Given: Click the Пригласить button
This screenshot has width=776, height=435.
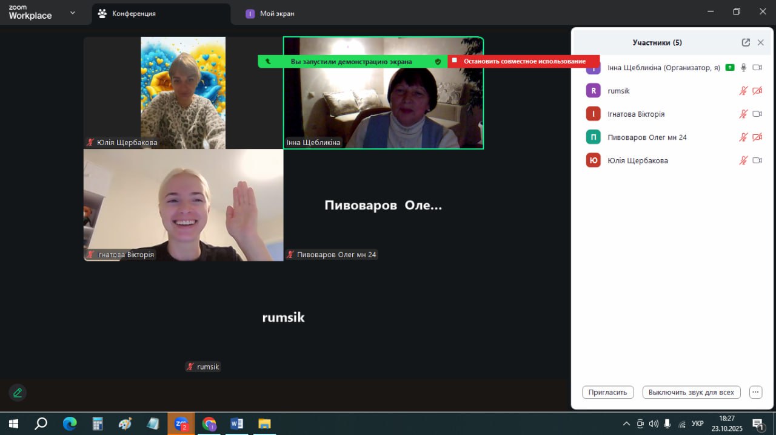Looking at the screenshot, I should click(607, 392).
